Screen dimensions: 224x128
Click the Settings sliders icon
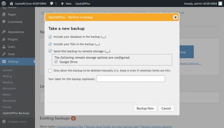point(4,61)
